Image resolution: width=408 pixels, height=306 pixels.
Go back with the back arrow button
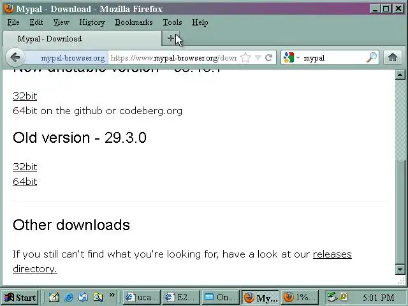(x=15, y=57)
